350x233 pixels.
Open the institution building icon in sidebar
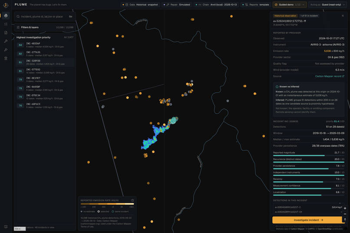6,58
